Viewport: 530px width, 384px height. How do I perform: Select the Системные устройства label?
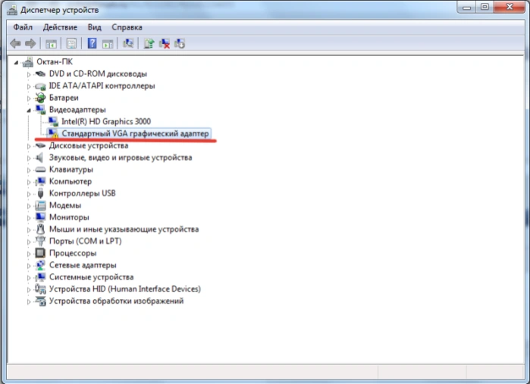pos(91,277)
